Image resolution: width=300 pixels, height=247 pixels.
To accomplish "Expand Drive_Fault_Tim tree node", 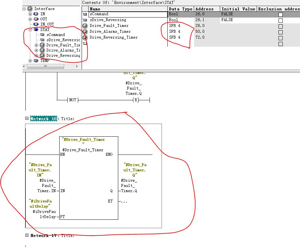I will pyautogui.click(x=36, y=45).
